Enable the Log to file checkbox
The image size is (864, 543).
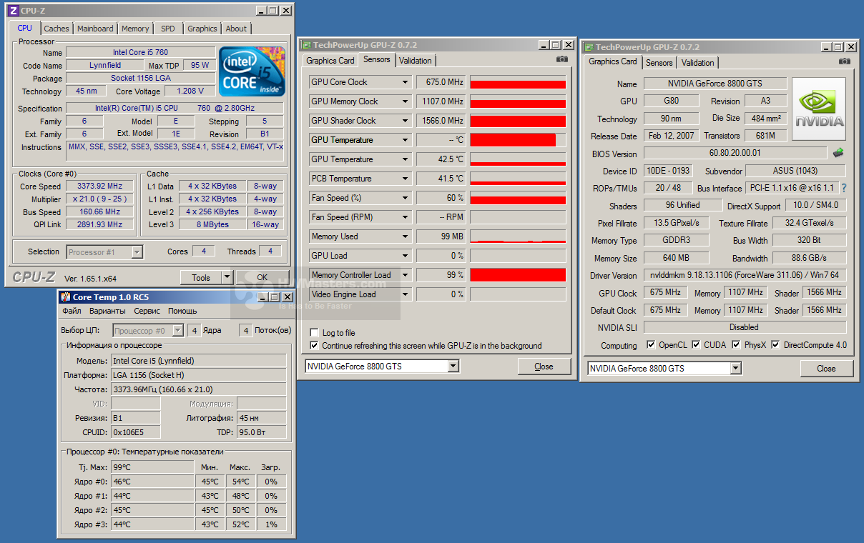tap(315, 333)
